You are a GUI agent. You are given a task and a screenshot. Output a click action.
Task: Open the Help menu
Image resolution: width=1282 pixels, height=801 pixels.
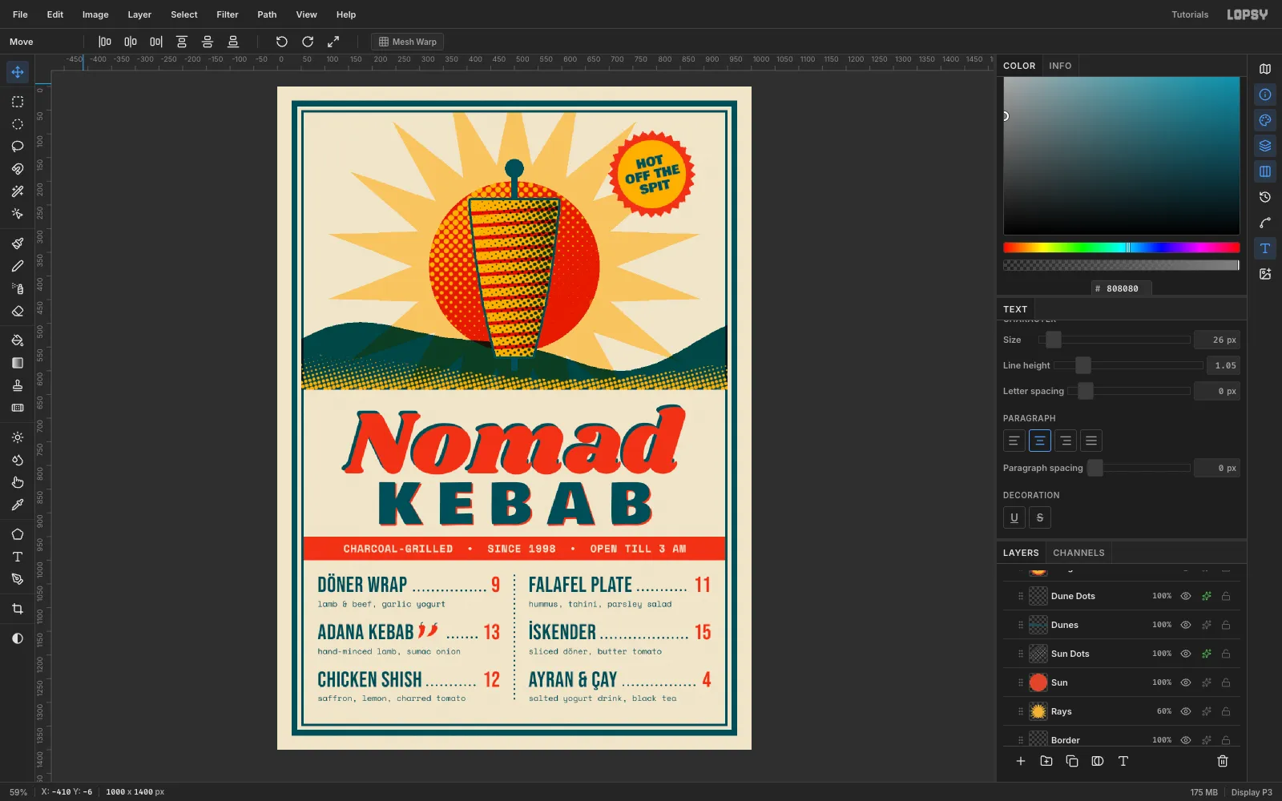pos(346,14)
